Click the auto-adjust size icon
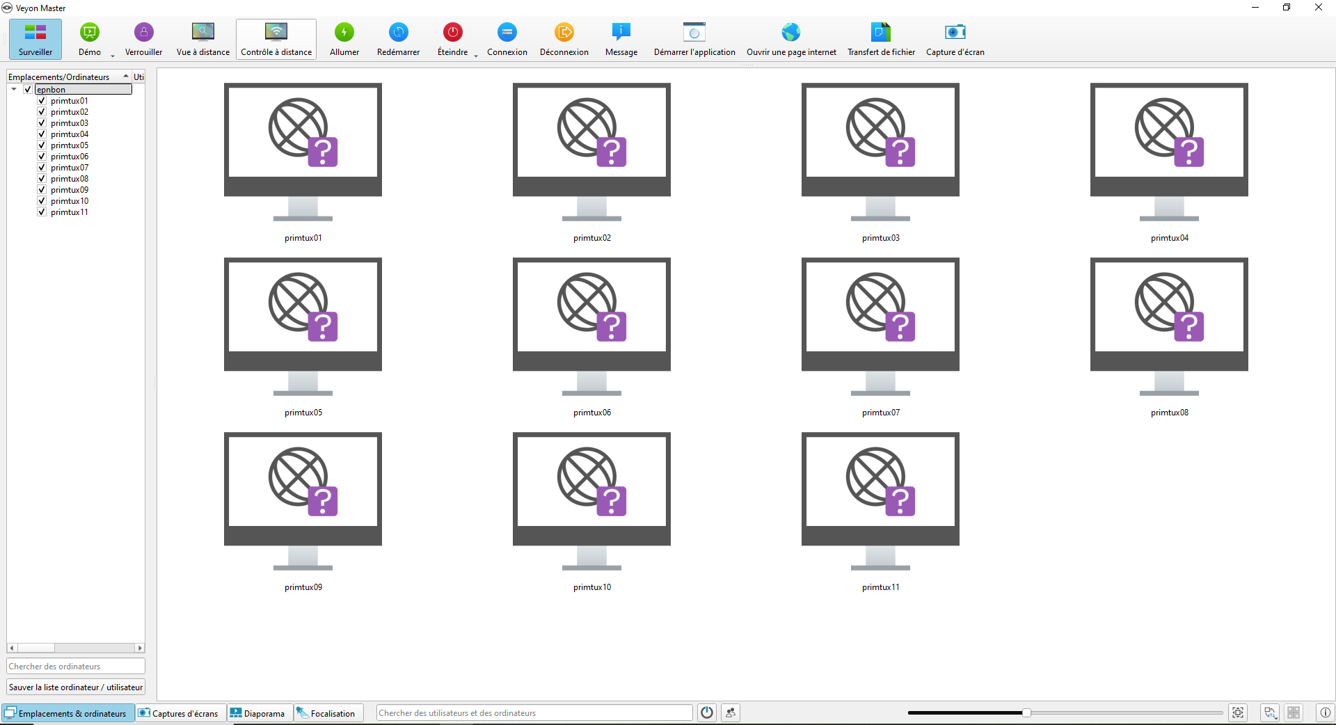Viewport: 1336px width, 725px height. point(1238,712)
